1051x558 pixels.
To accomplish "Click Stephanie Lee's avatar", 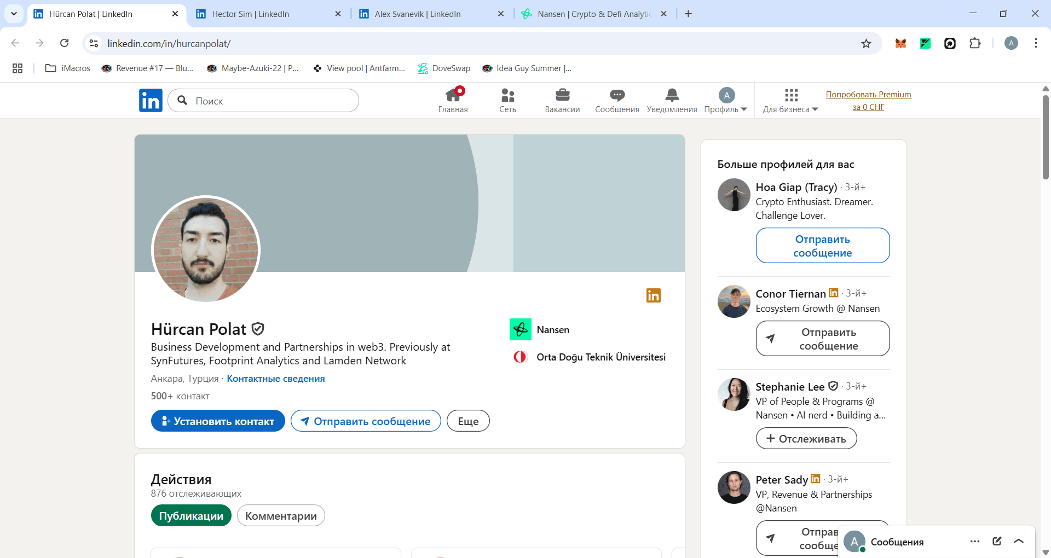I will pos(734,394).
